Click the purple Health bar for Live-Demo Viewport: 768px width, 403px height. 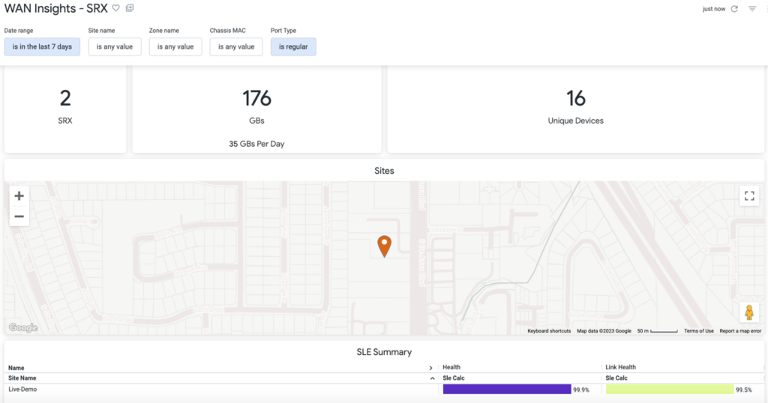coord(507,390)
